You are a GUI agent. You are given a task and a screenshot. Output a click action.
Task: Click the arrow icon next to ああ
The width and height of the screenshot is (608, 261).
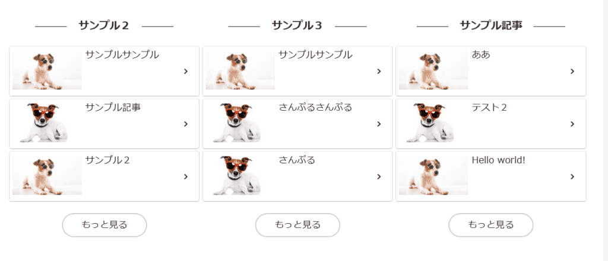pyautogui.click(x=572, y=71)
